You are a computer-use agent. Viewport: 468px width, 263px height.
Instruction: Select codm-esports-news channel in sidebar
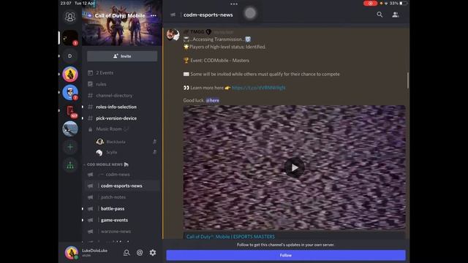[x=122, y=186]
